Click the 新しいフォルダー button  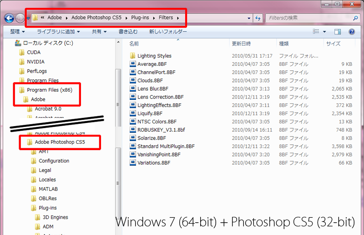tap(168, 31)
